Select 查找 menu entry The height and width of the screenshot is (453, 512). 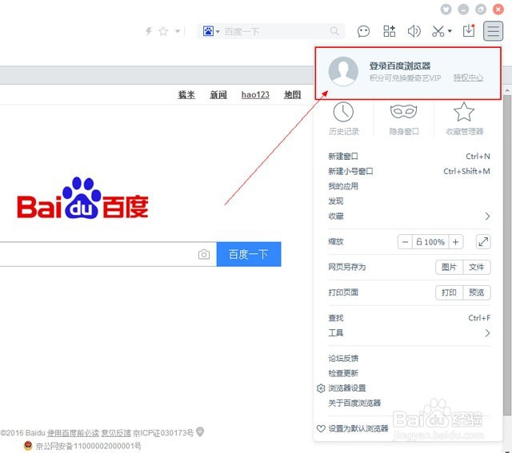click(x=409, y=318)
